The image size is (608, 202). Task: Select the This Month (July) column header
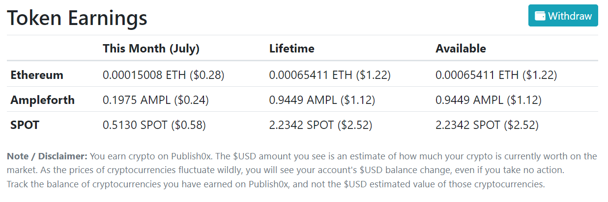pos(151,49)
